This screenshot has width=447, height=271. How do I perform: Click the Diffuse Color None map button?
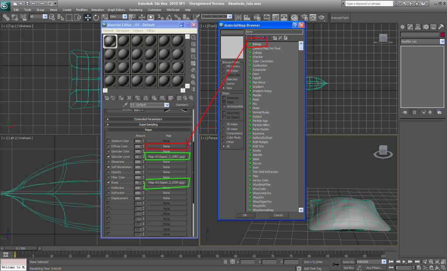click(166, 146)
